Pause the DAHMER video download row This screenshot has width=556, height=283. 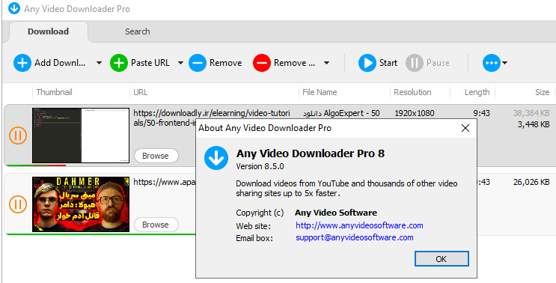tap(18, 204)
